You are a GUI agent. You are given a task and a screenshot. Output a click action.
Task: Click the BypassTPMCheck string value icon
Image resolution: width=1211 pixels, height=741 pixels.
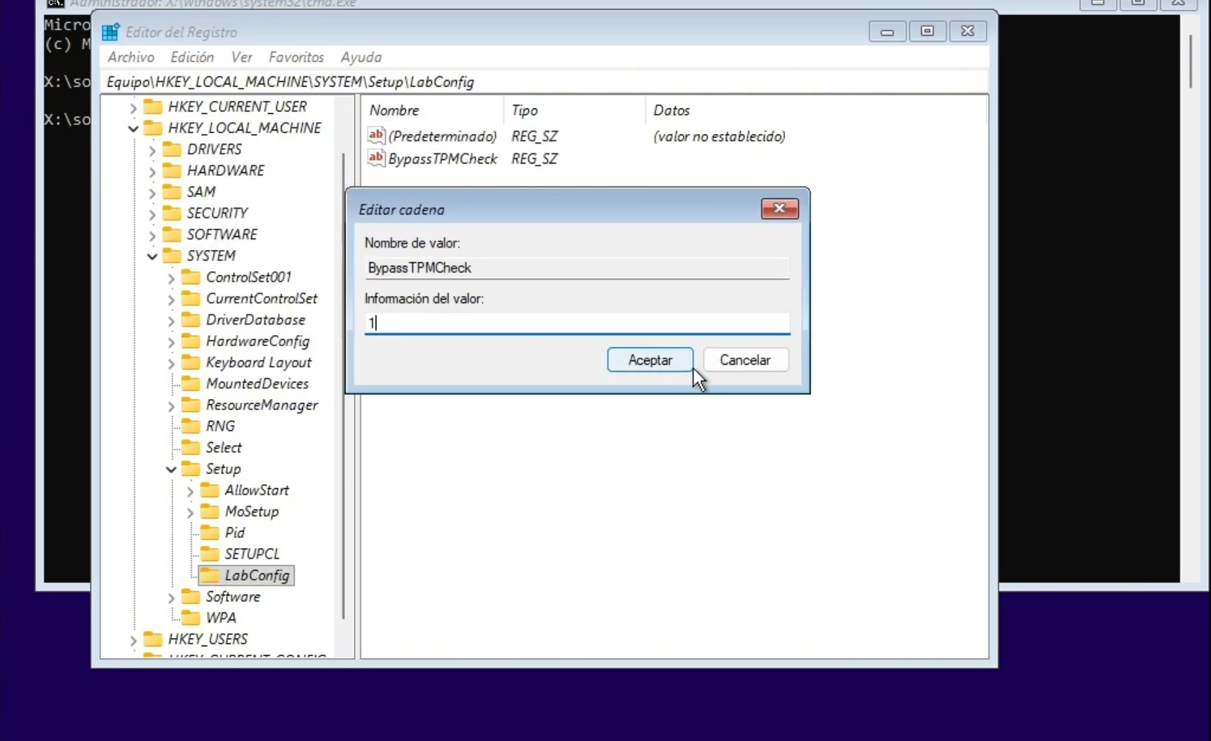click(x=376, y=158)
